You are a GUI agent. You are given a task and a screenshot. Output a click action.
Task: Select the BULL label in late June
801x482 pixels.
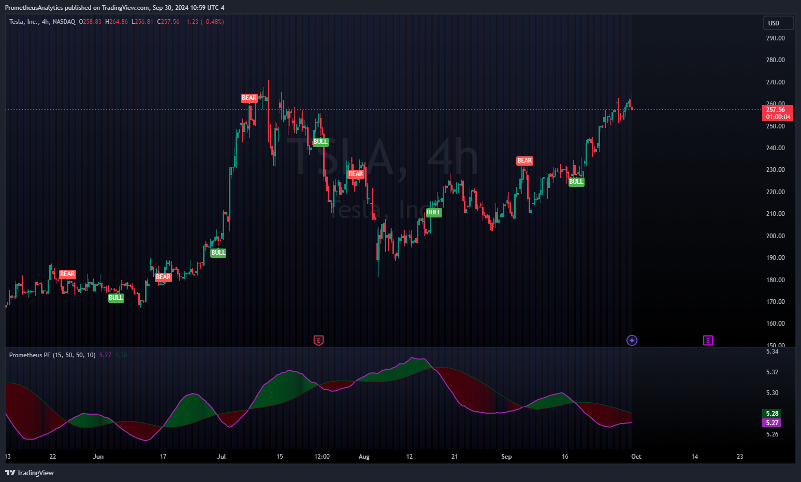[218, 253]
